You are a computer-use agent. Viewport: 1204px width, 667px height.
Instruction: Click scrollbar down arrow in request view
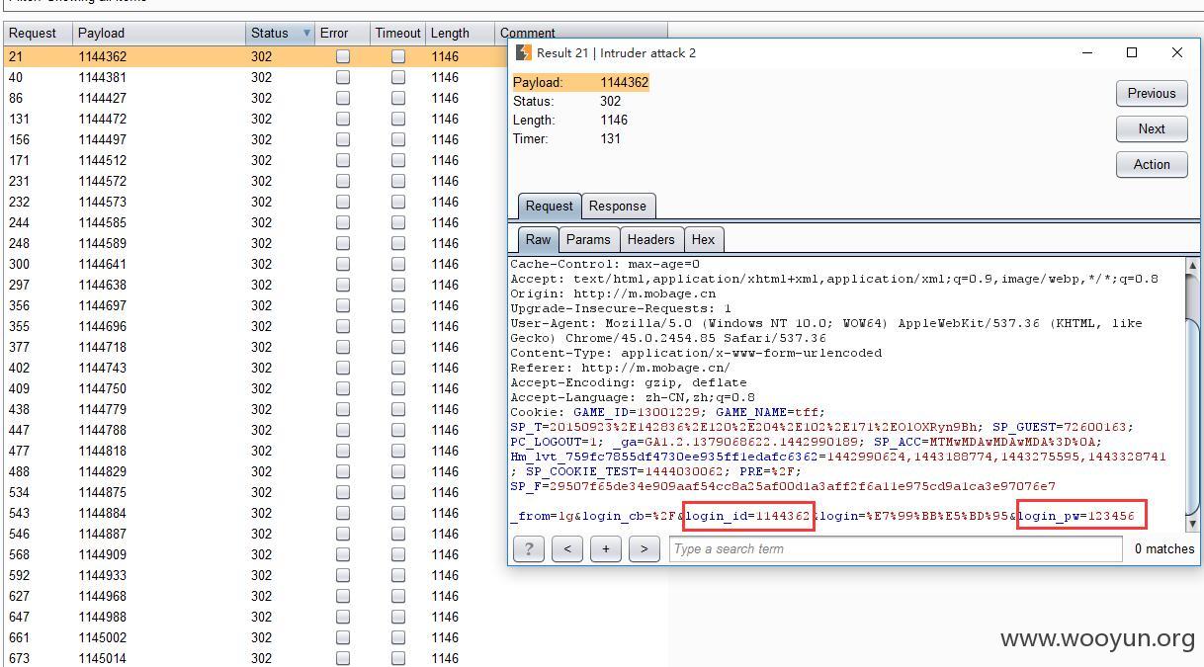tap(1192, 524)
